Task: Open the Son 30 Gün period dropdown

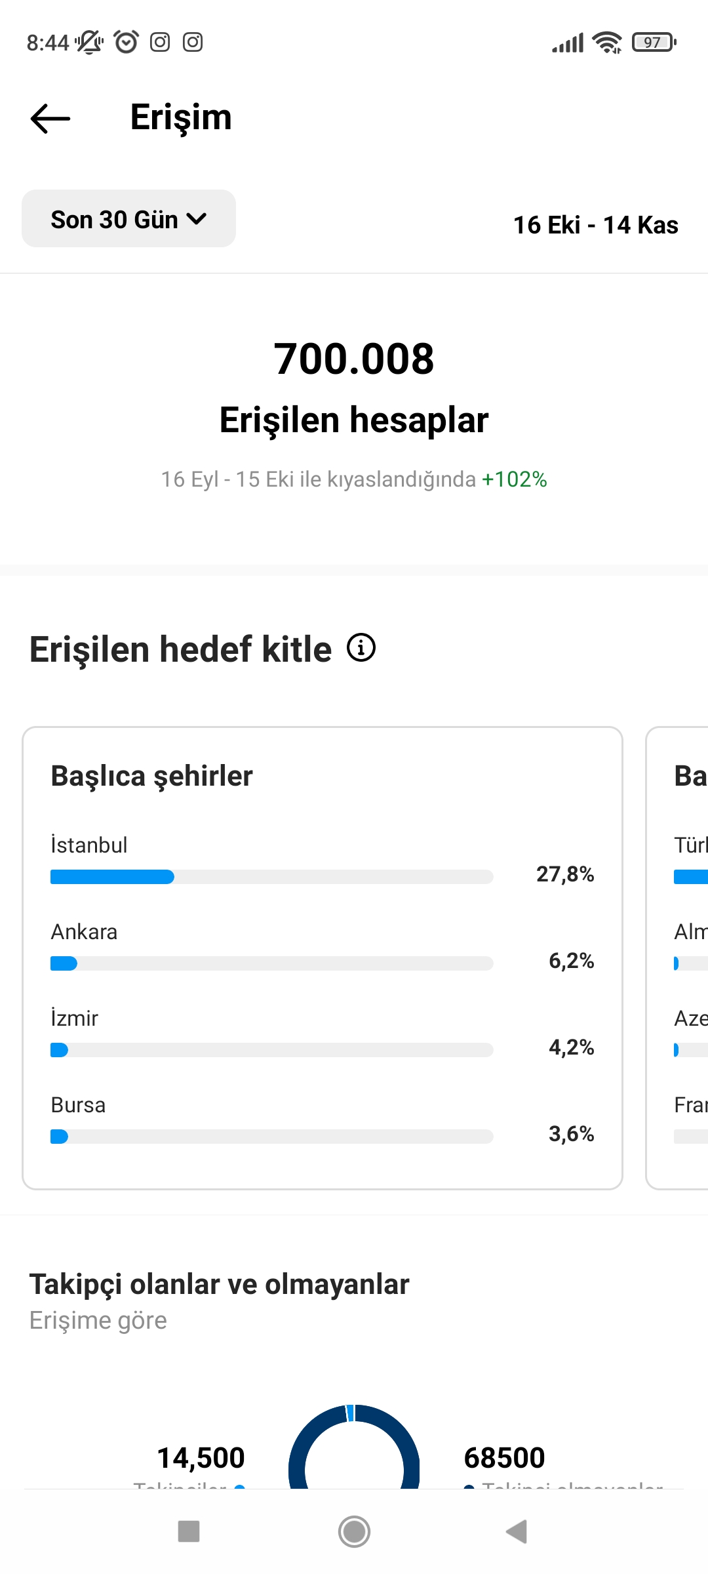Action: [128, 218]
